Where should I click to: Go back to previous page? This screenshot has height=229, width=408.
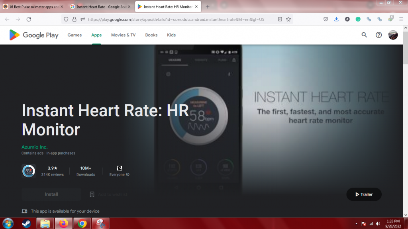tap(7, 19)
